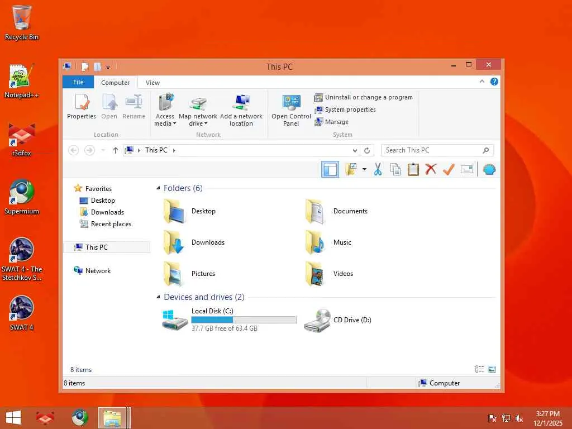Toggle the navigation pane toolbar button
Viewport: 572px width, 429px height.
tap(330, 169)
